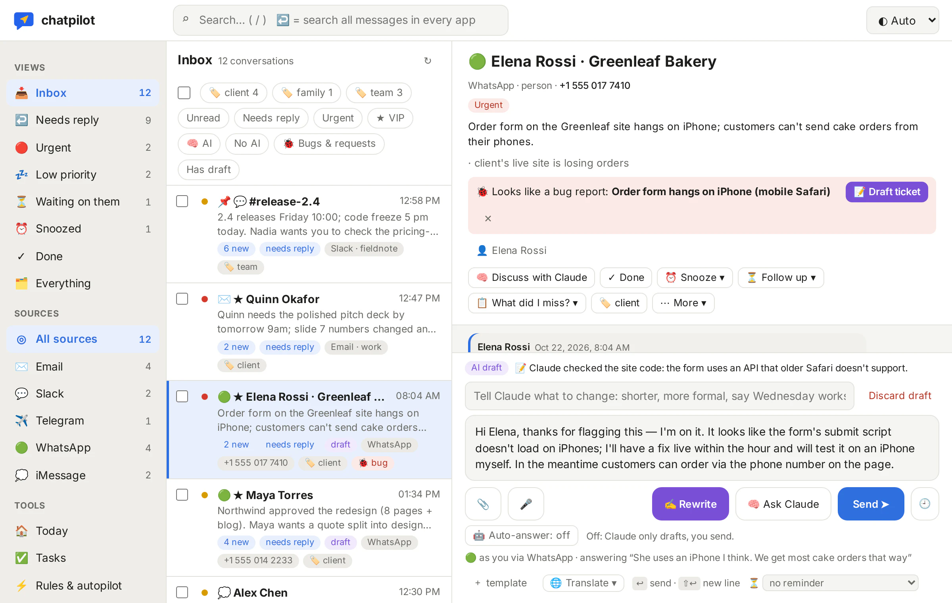
Task: Click the Rewrite button
Action: tap(690, 504)
